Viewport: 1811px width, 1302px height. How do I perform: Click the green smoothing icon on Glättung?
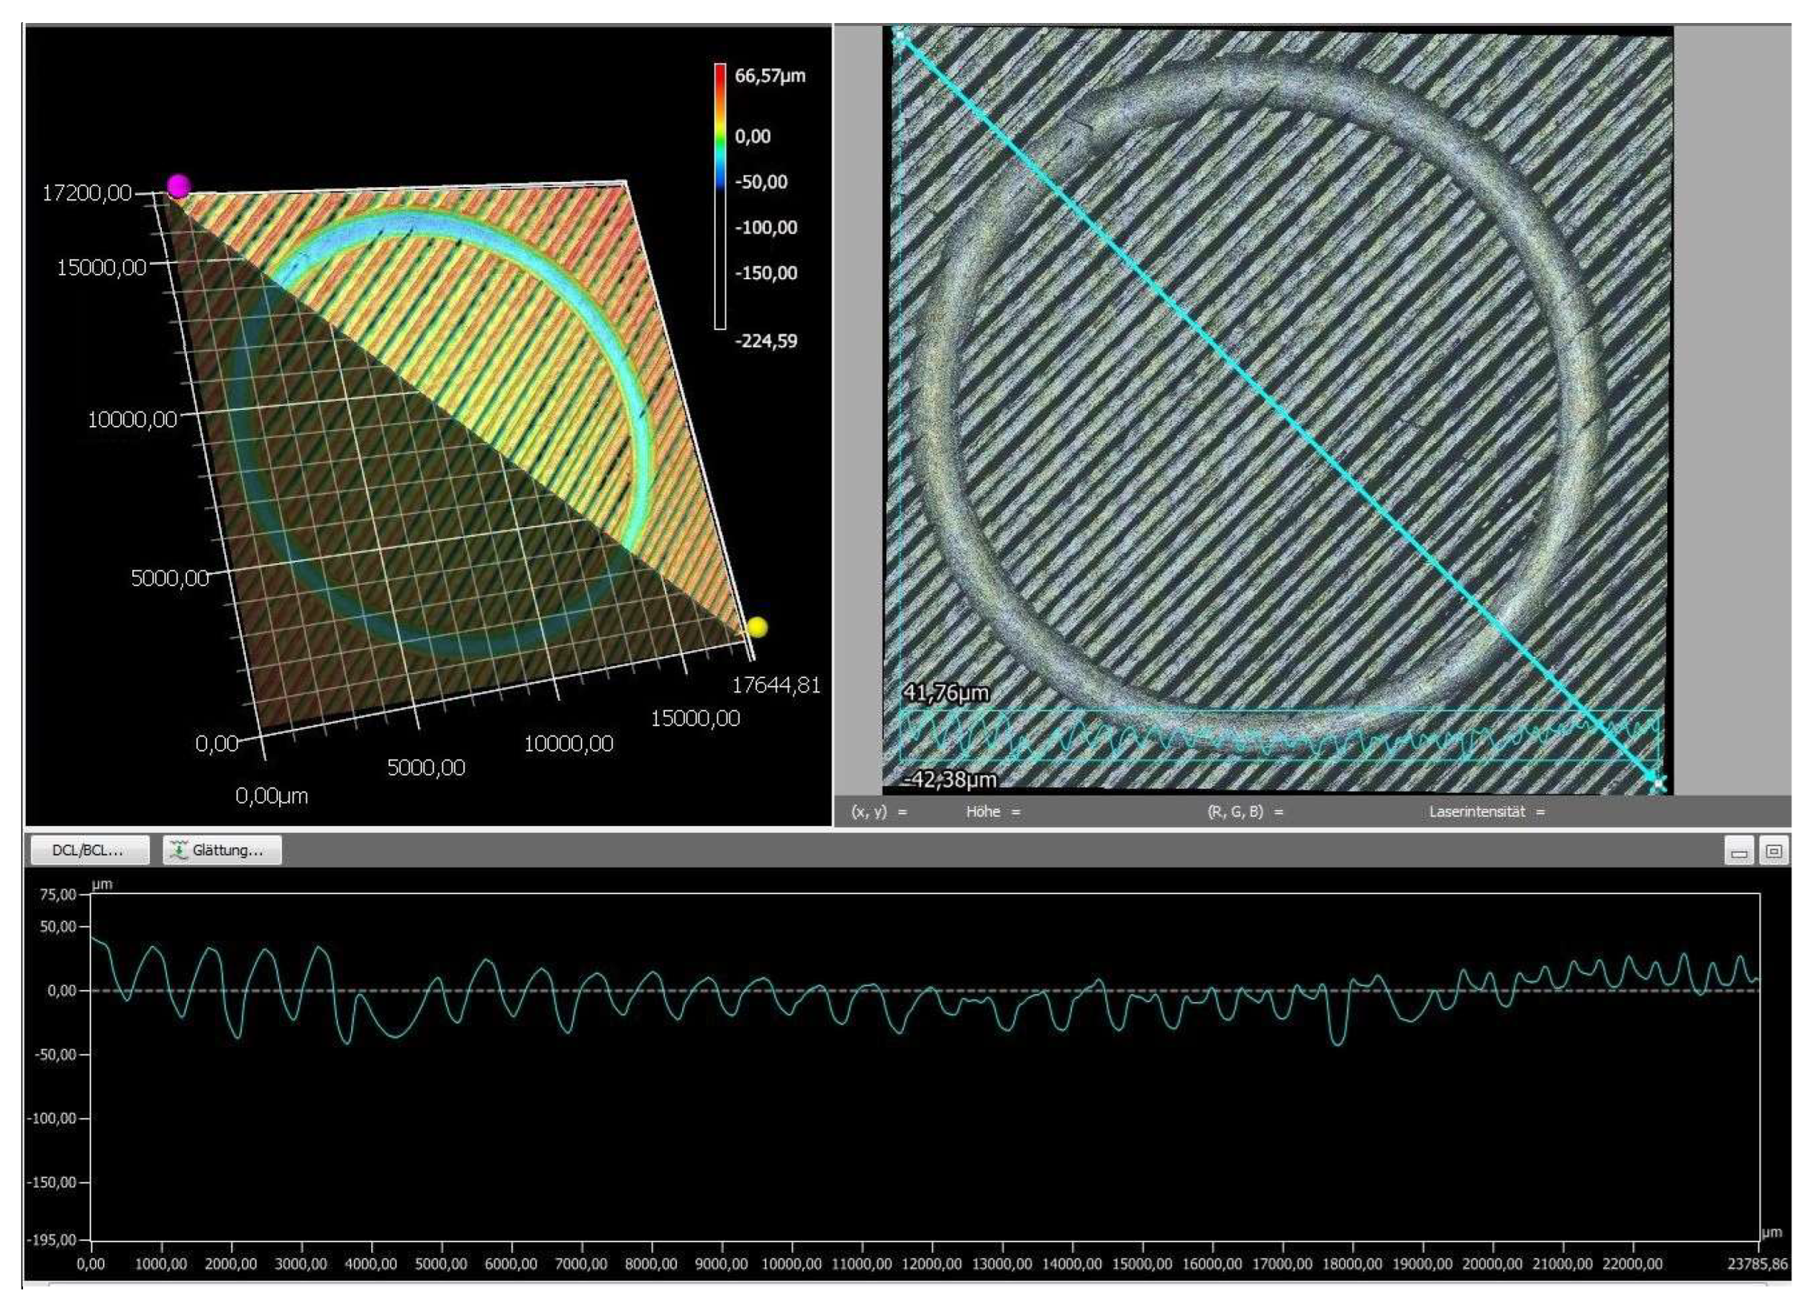point(180,850)
